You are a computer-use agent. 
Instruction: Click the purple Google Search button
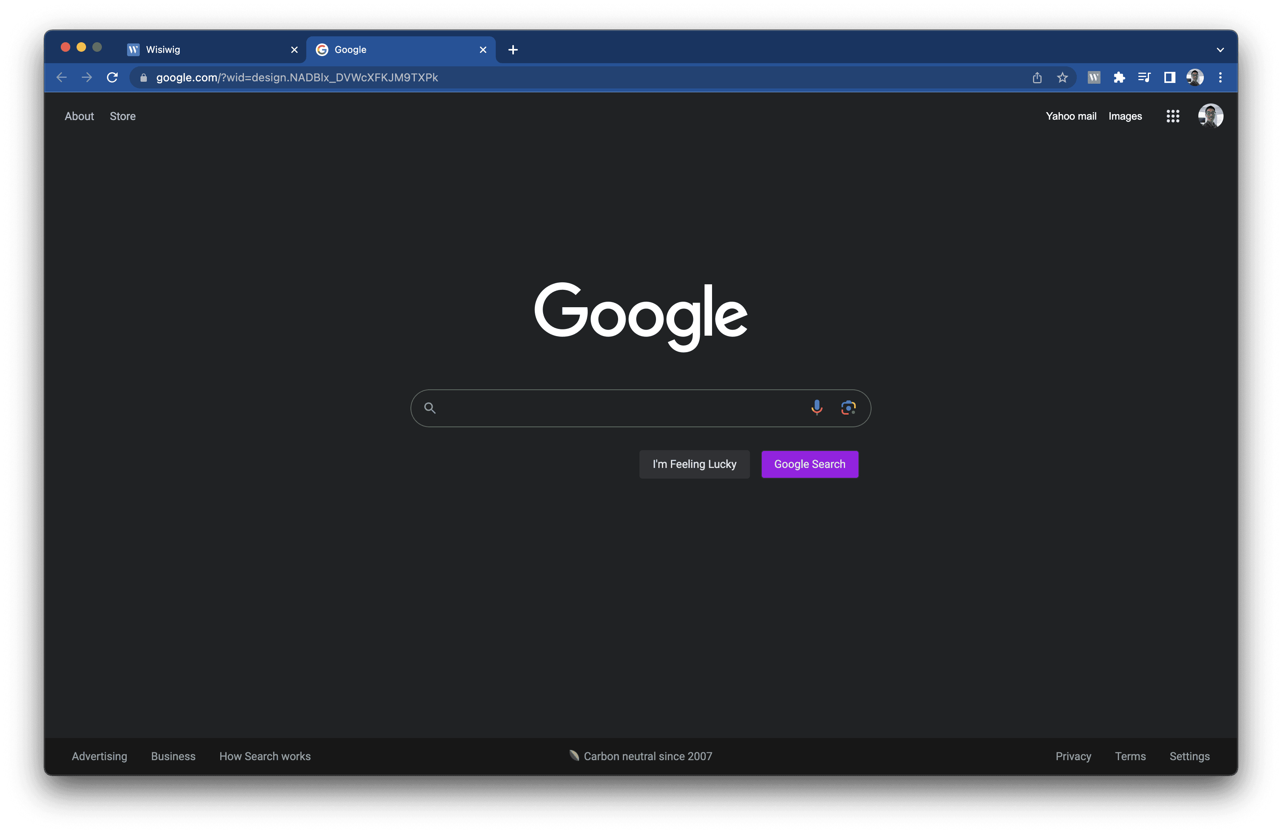point(810,464)
